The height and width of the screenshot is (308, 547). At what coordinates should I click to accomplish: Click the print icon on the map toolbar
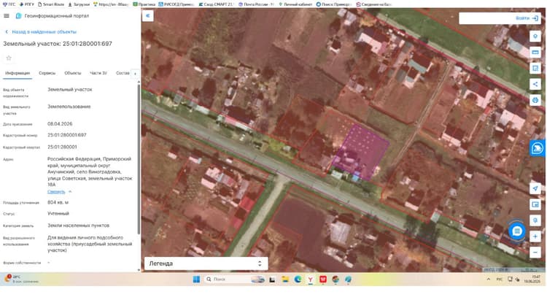pos(535,100)
